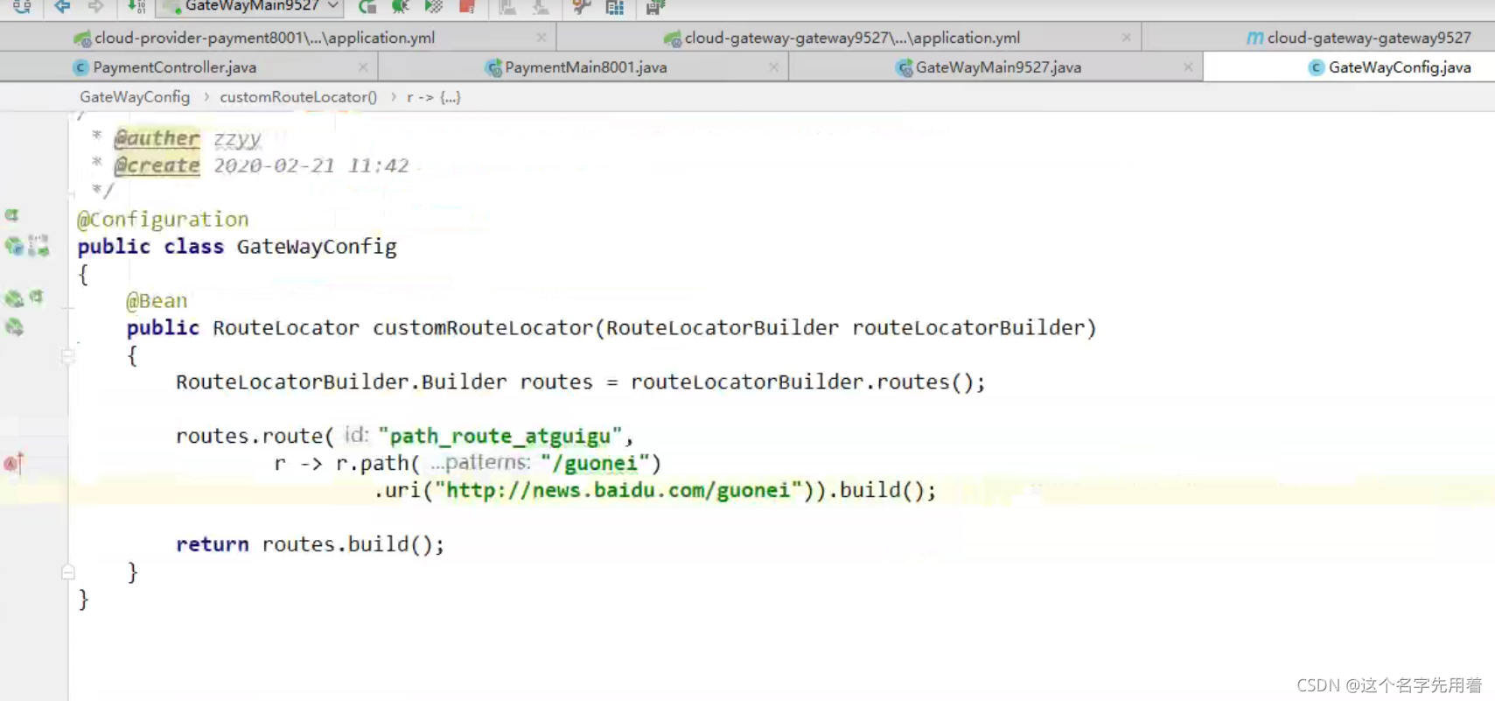Close cloud-gateway-gateway9527 application.yml tab

(1127, 38)
